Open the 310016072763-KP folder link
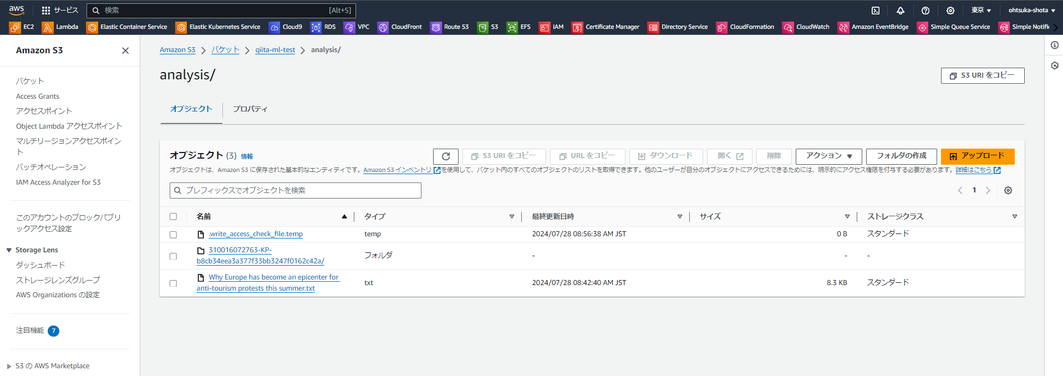 pos(261,256)
